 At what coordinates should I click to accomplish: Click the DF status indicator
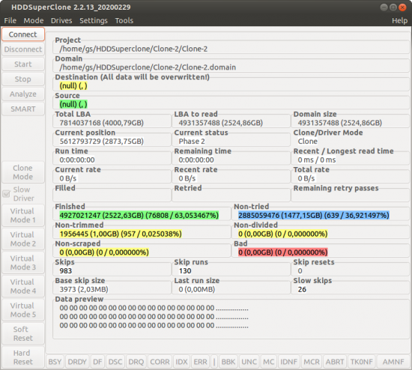[97, 362]
